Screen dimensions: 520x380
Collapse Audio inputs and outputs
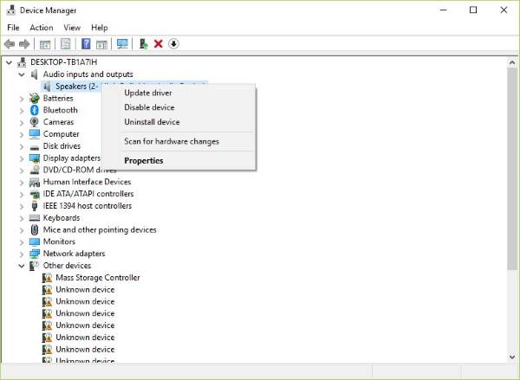click(22, 74)
